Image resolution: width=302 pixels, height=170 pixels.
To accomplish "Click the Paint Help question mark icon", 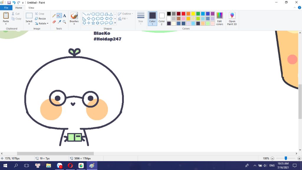I will tap(300, 8).
